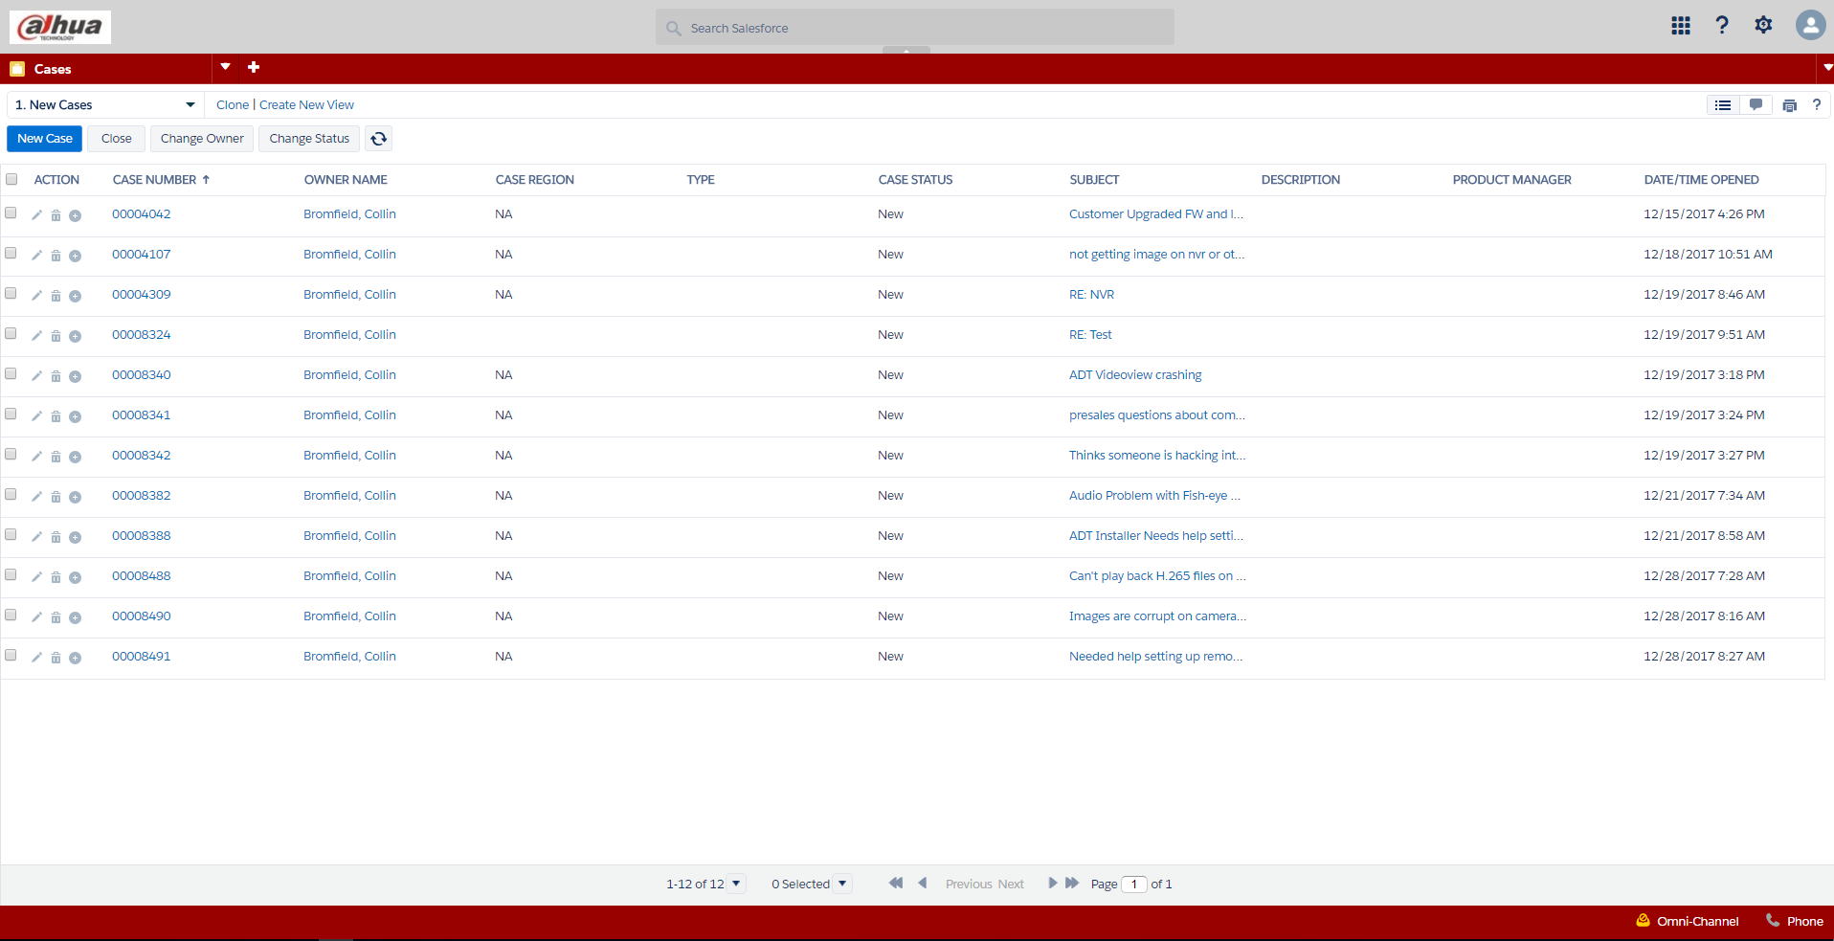Click the Create New View link
The image size is (1834, 941).
click(306, 105)
